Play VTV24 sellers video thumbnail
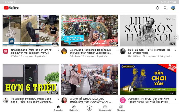 [x=31, y=31]
